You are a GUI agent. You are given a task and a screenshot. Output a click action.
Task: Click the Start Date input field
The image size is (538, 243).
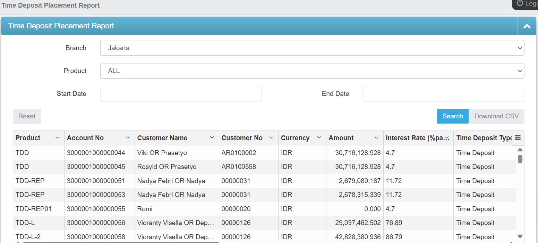click(x=180, y=94)
